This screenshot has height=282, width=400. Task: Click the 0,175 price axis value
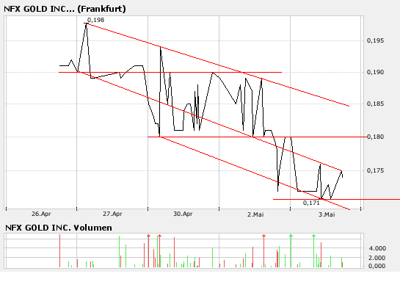click(375, 170)
